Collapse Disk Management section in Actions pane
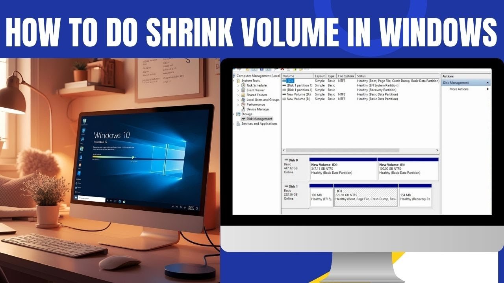Screen dimensions: 504x283 tap(488, 83)
